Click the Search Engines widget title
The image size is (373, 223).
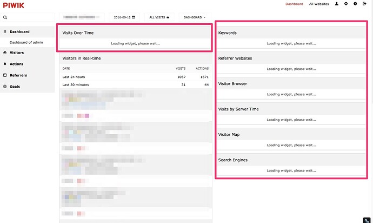(x=233, y=160)
